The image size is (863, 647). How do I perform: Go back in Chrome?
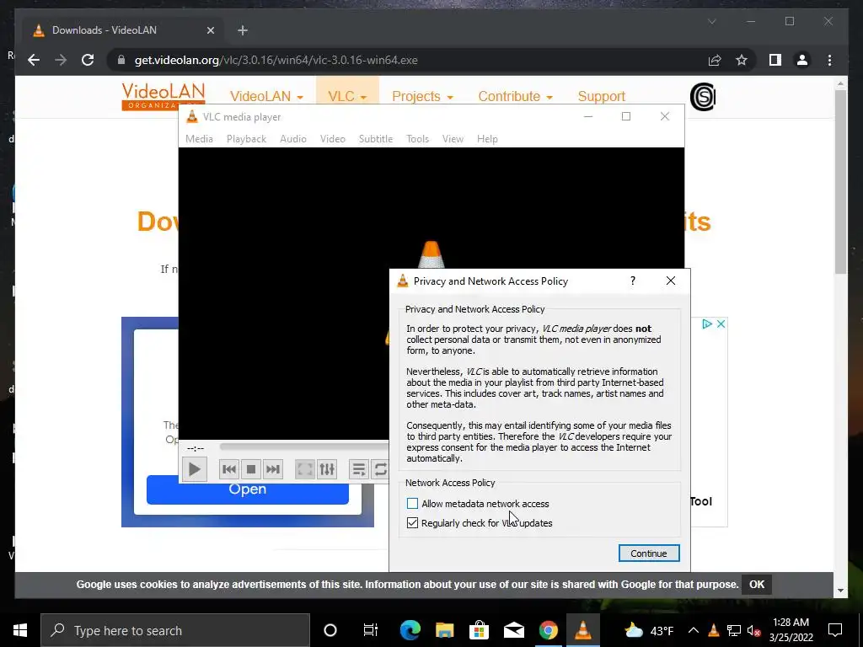(x=34, y=60)
